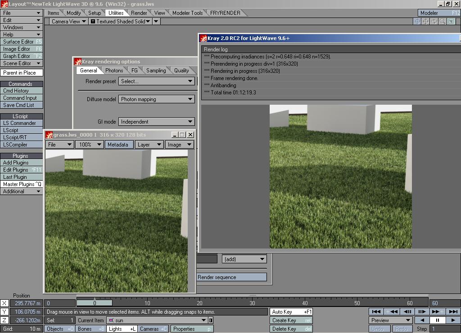Expand the GI mode dropdown

(x=157, y=122)
